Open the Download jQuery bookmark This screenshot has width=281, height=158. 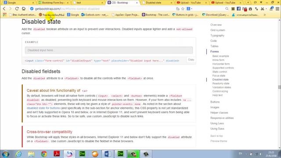(x=216, y=14)
